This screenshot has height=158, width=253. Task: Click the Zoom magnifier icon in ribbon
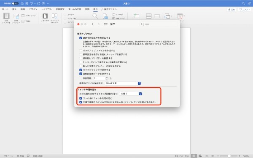[95, 16]
